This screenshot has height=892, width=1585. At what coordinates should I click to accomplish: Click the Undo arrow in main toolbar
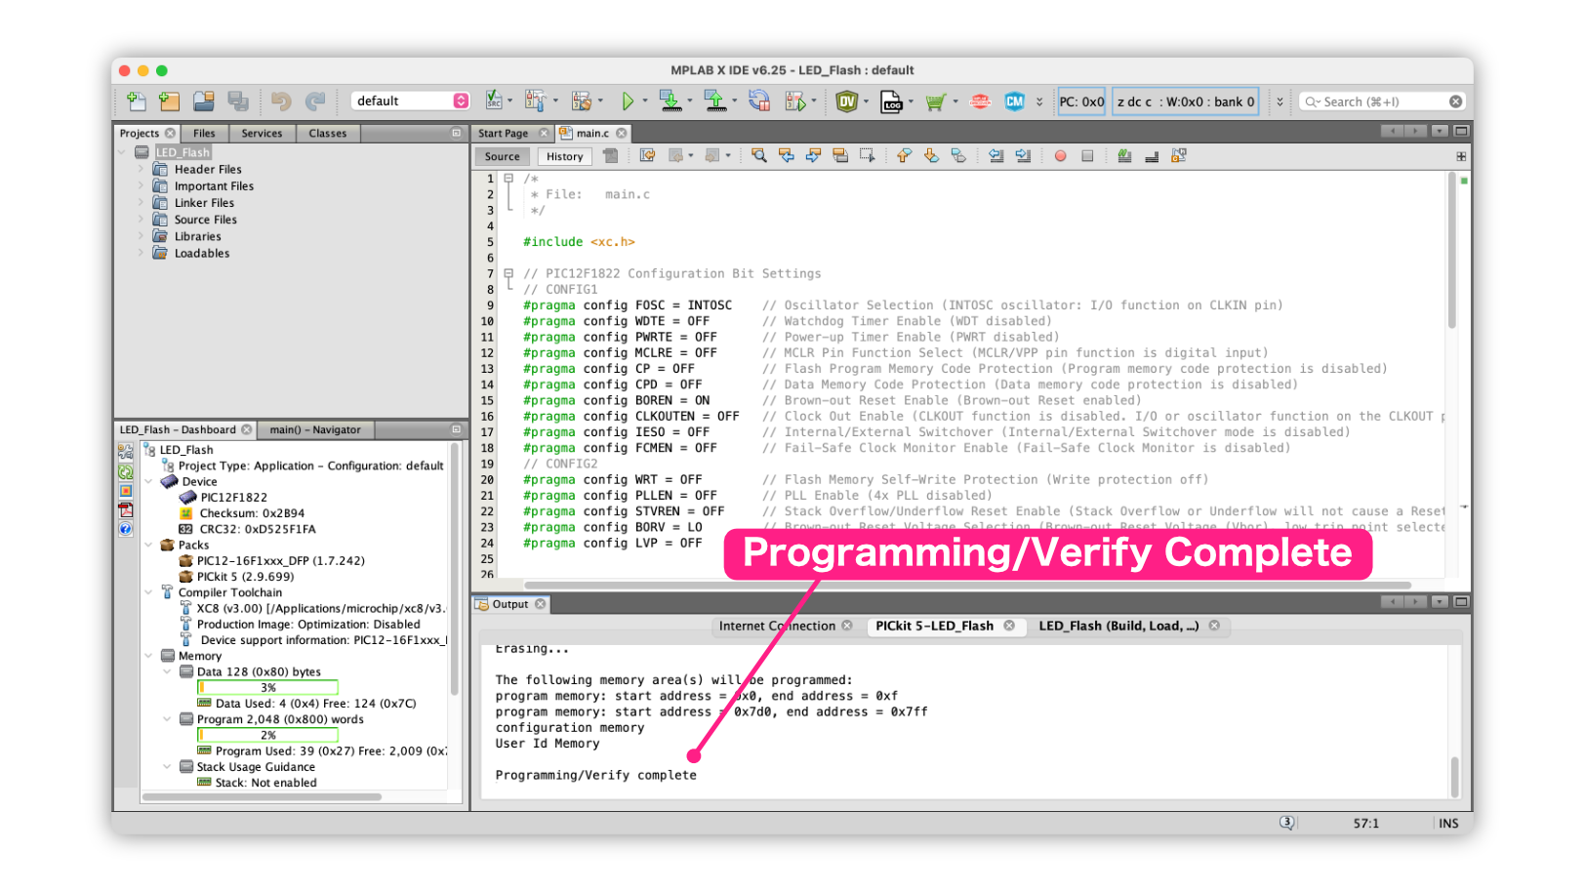281,101
